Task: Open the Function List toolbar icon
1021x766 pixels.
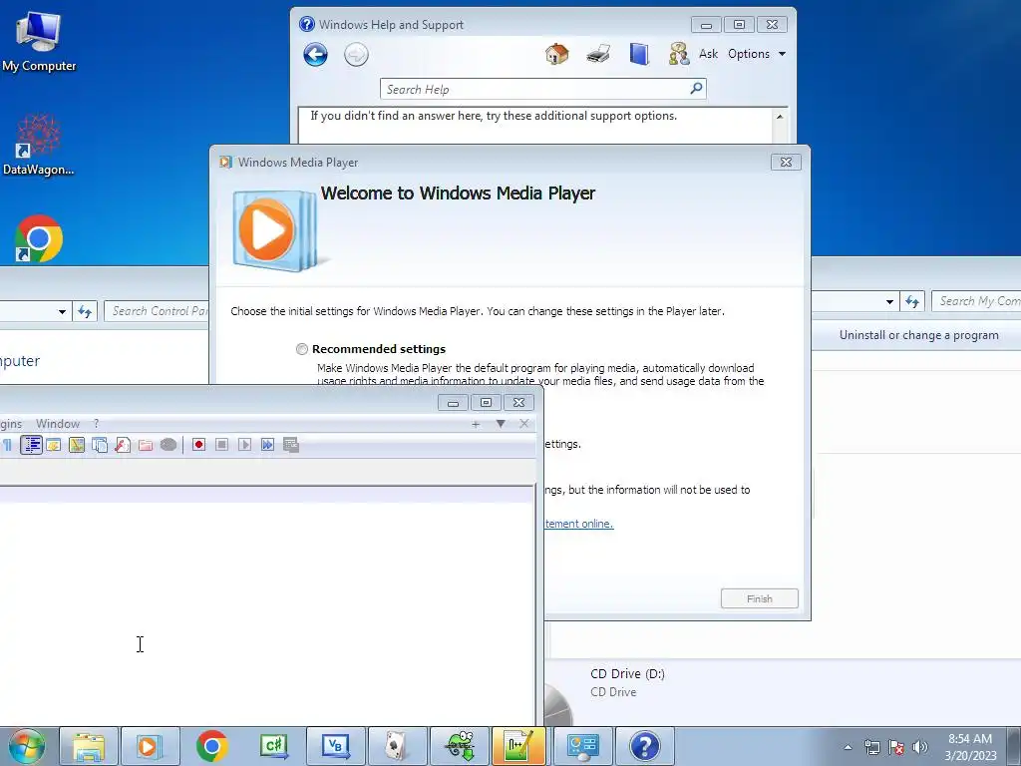Action: coord(123,445)
